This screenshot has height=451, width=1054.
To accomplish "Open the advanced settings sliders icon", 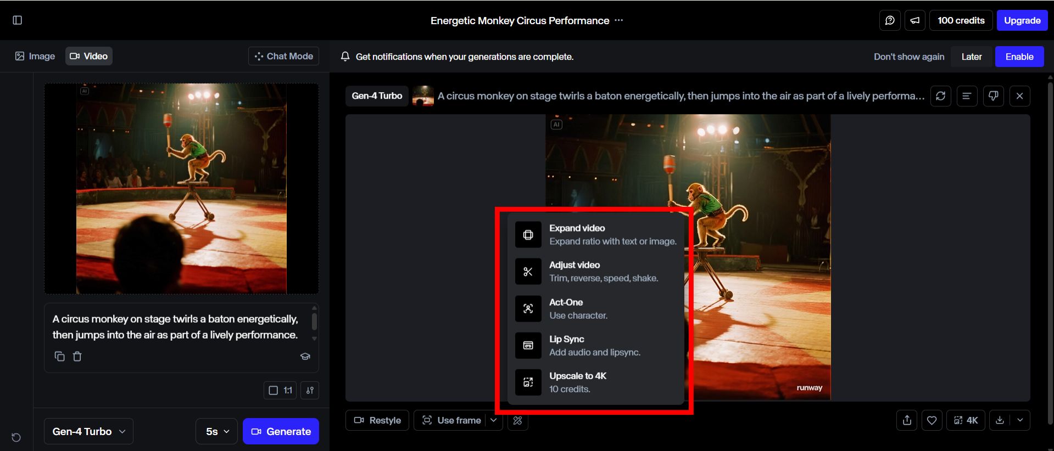I will [310, 390].
